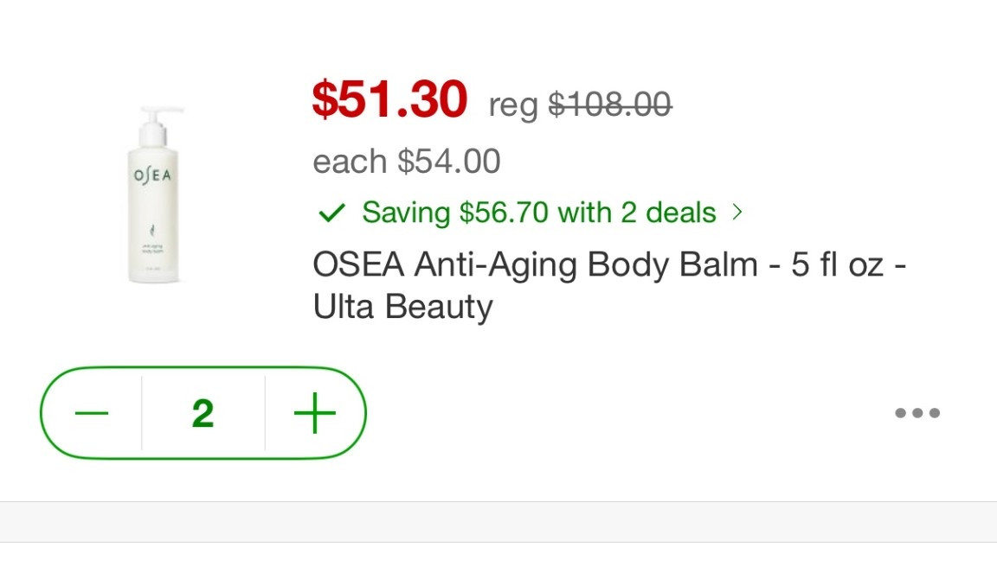Open the 'Saving $56.70 with 2 deals' details
This screenshot has width=997, height=566.
coord(537,213)
